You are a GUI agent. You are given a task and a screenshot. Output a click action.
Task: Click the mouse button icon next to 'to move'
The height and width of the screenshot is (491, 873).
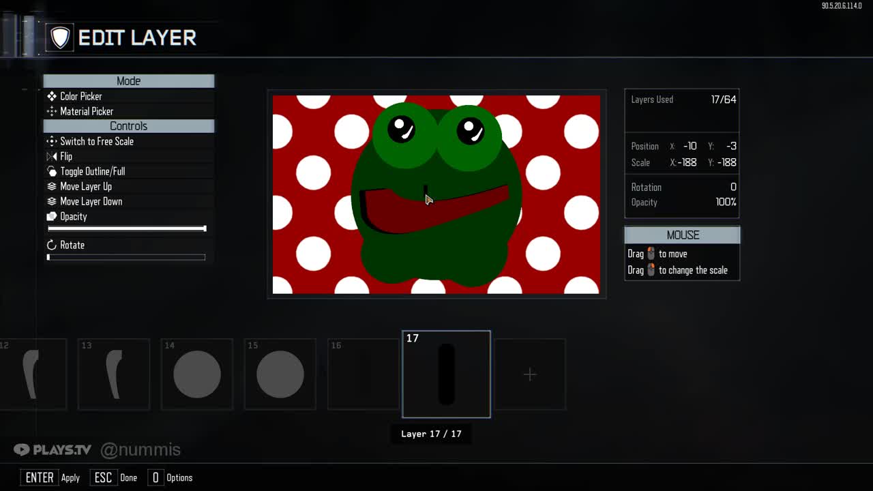tap(651, 254)
